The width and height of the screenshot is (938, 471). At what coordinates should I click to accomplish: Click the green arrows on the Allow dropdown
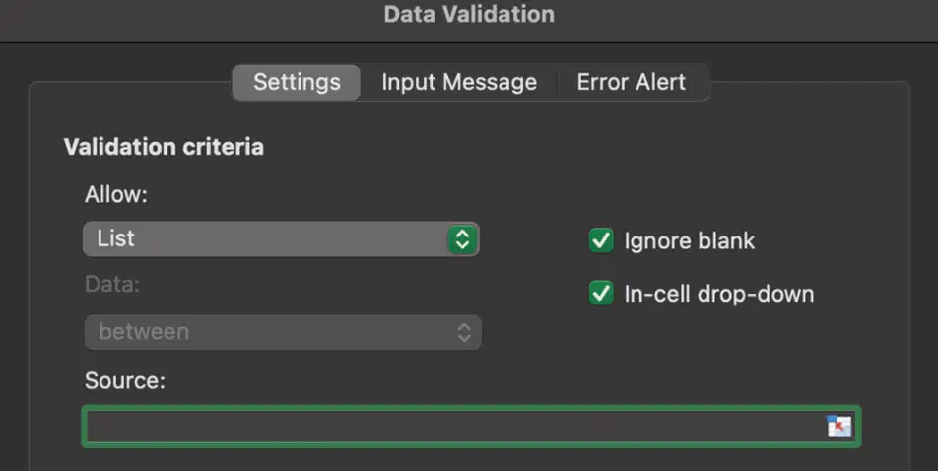click(462, 239)
